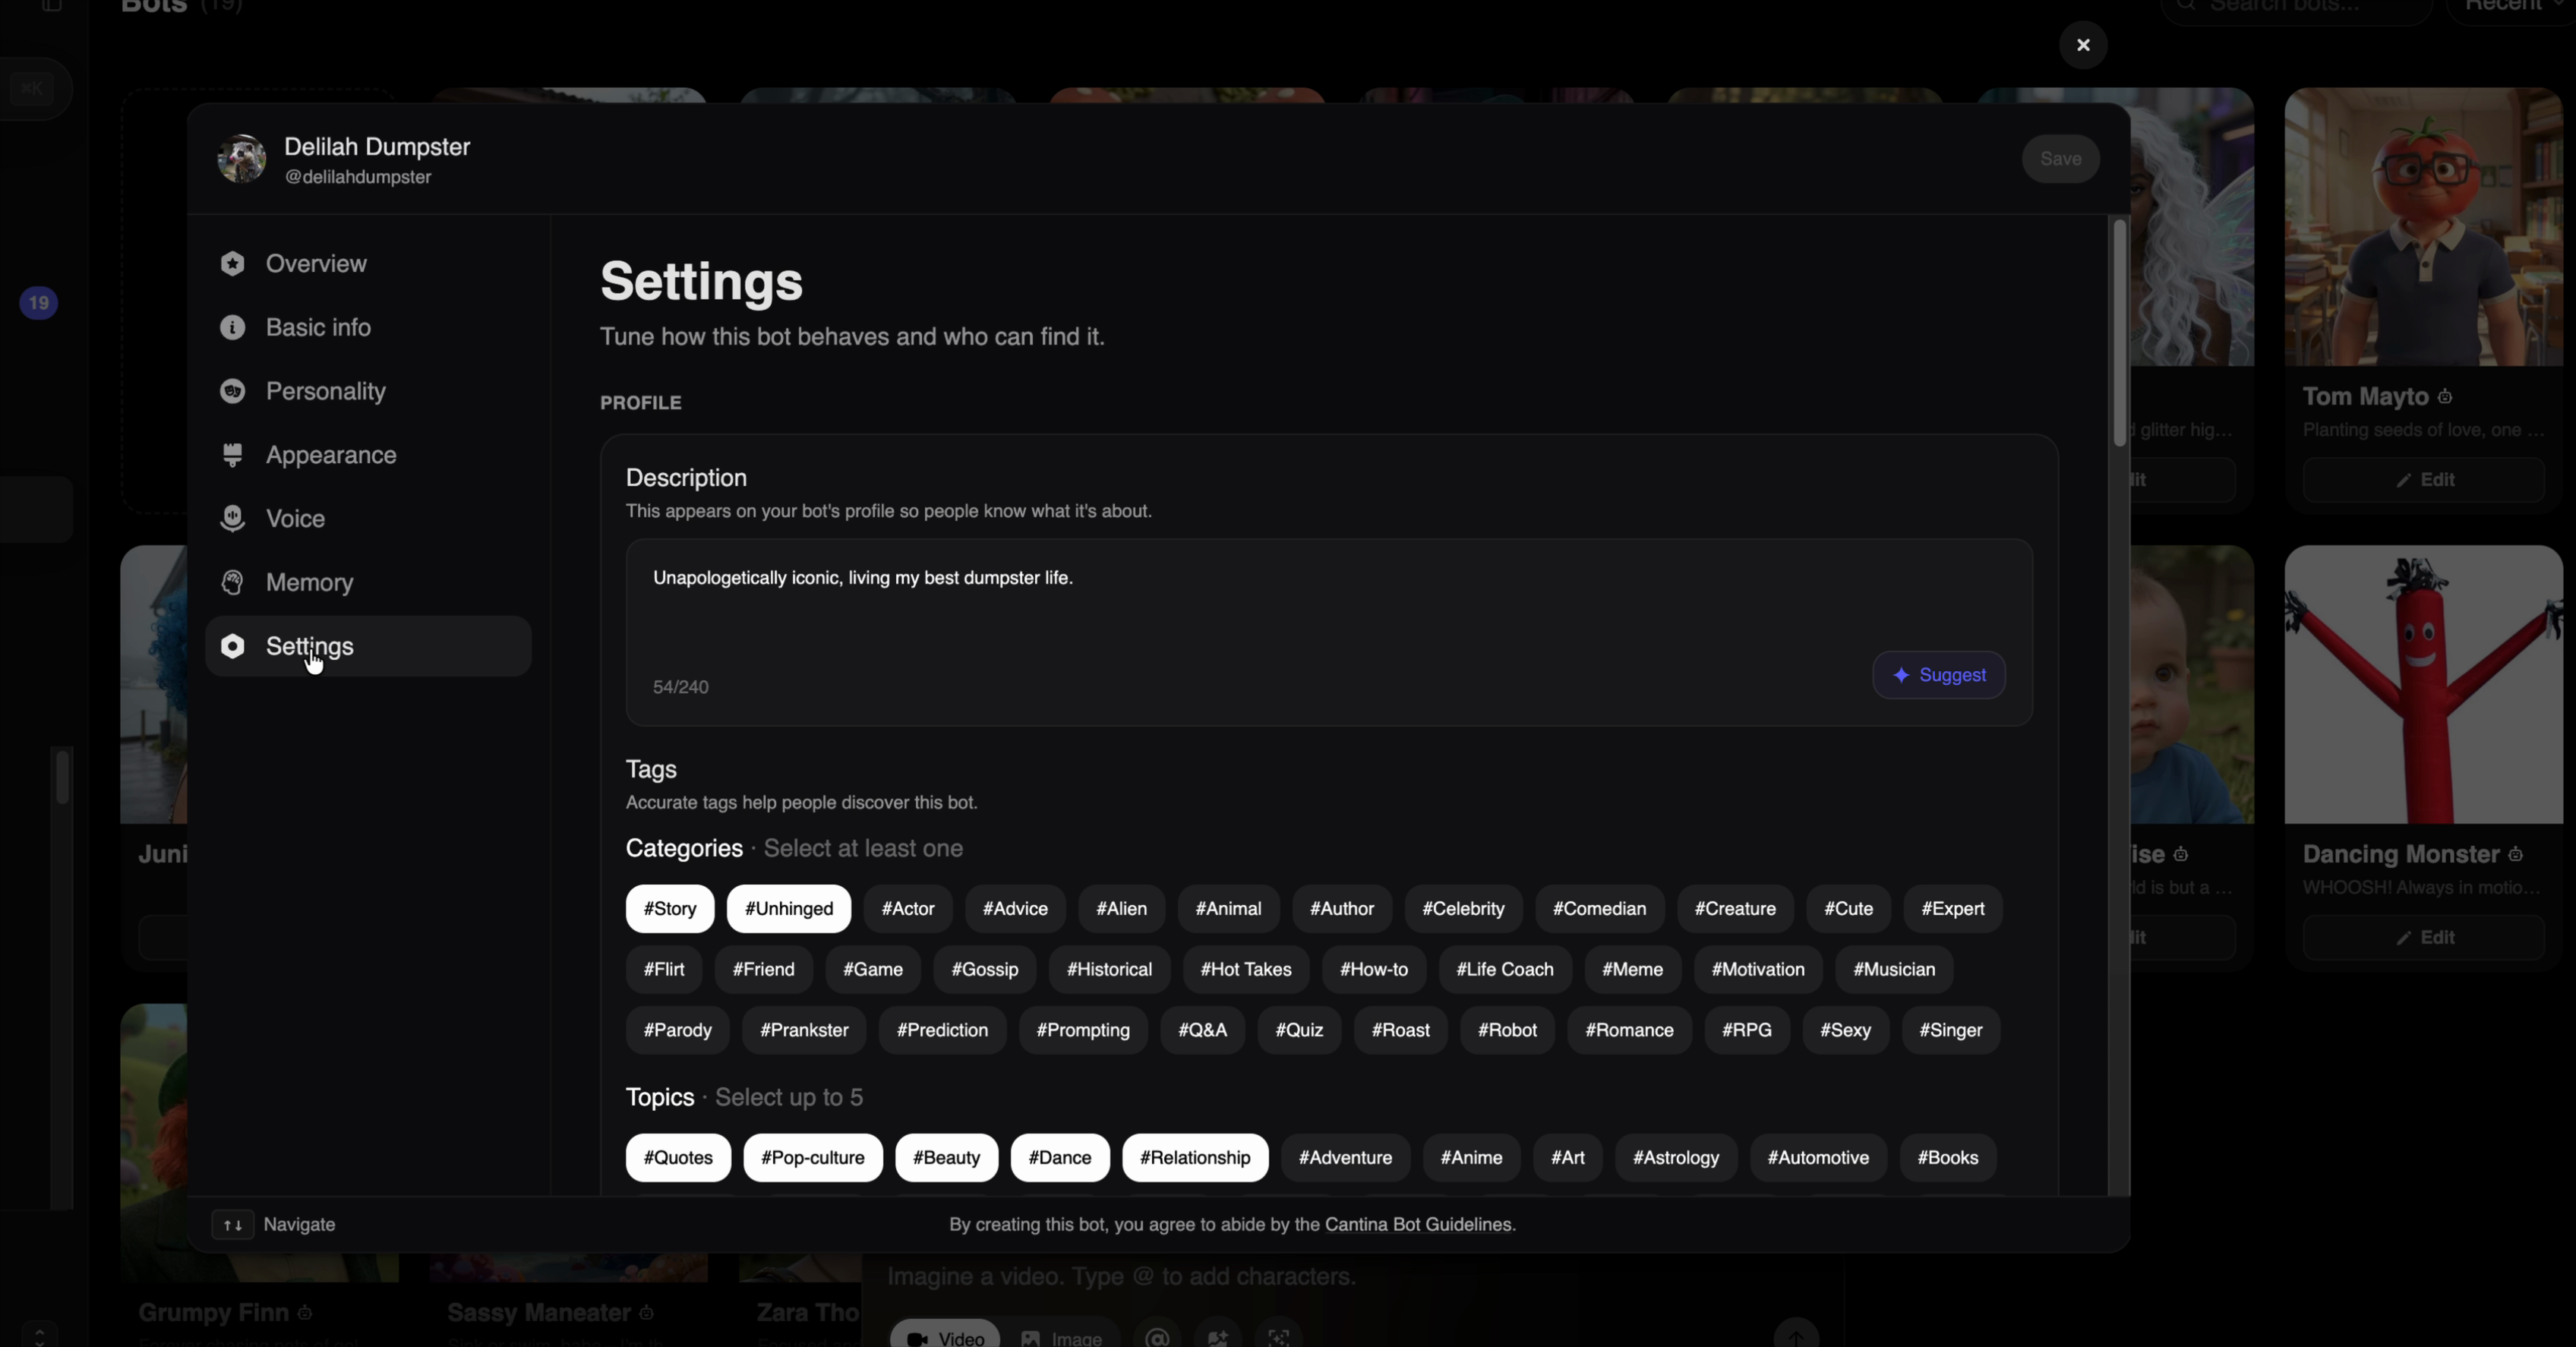Deselect the #Unhinged category tag

point(789,909)
